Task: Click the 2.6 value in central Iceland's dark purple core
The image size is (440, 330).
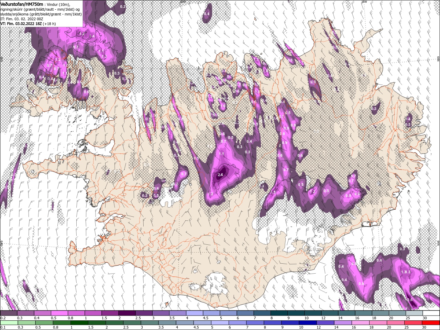Action: click(x=220, y=175)
